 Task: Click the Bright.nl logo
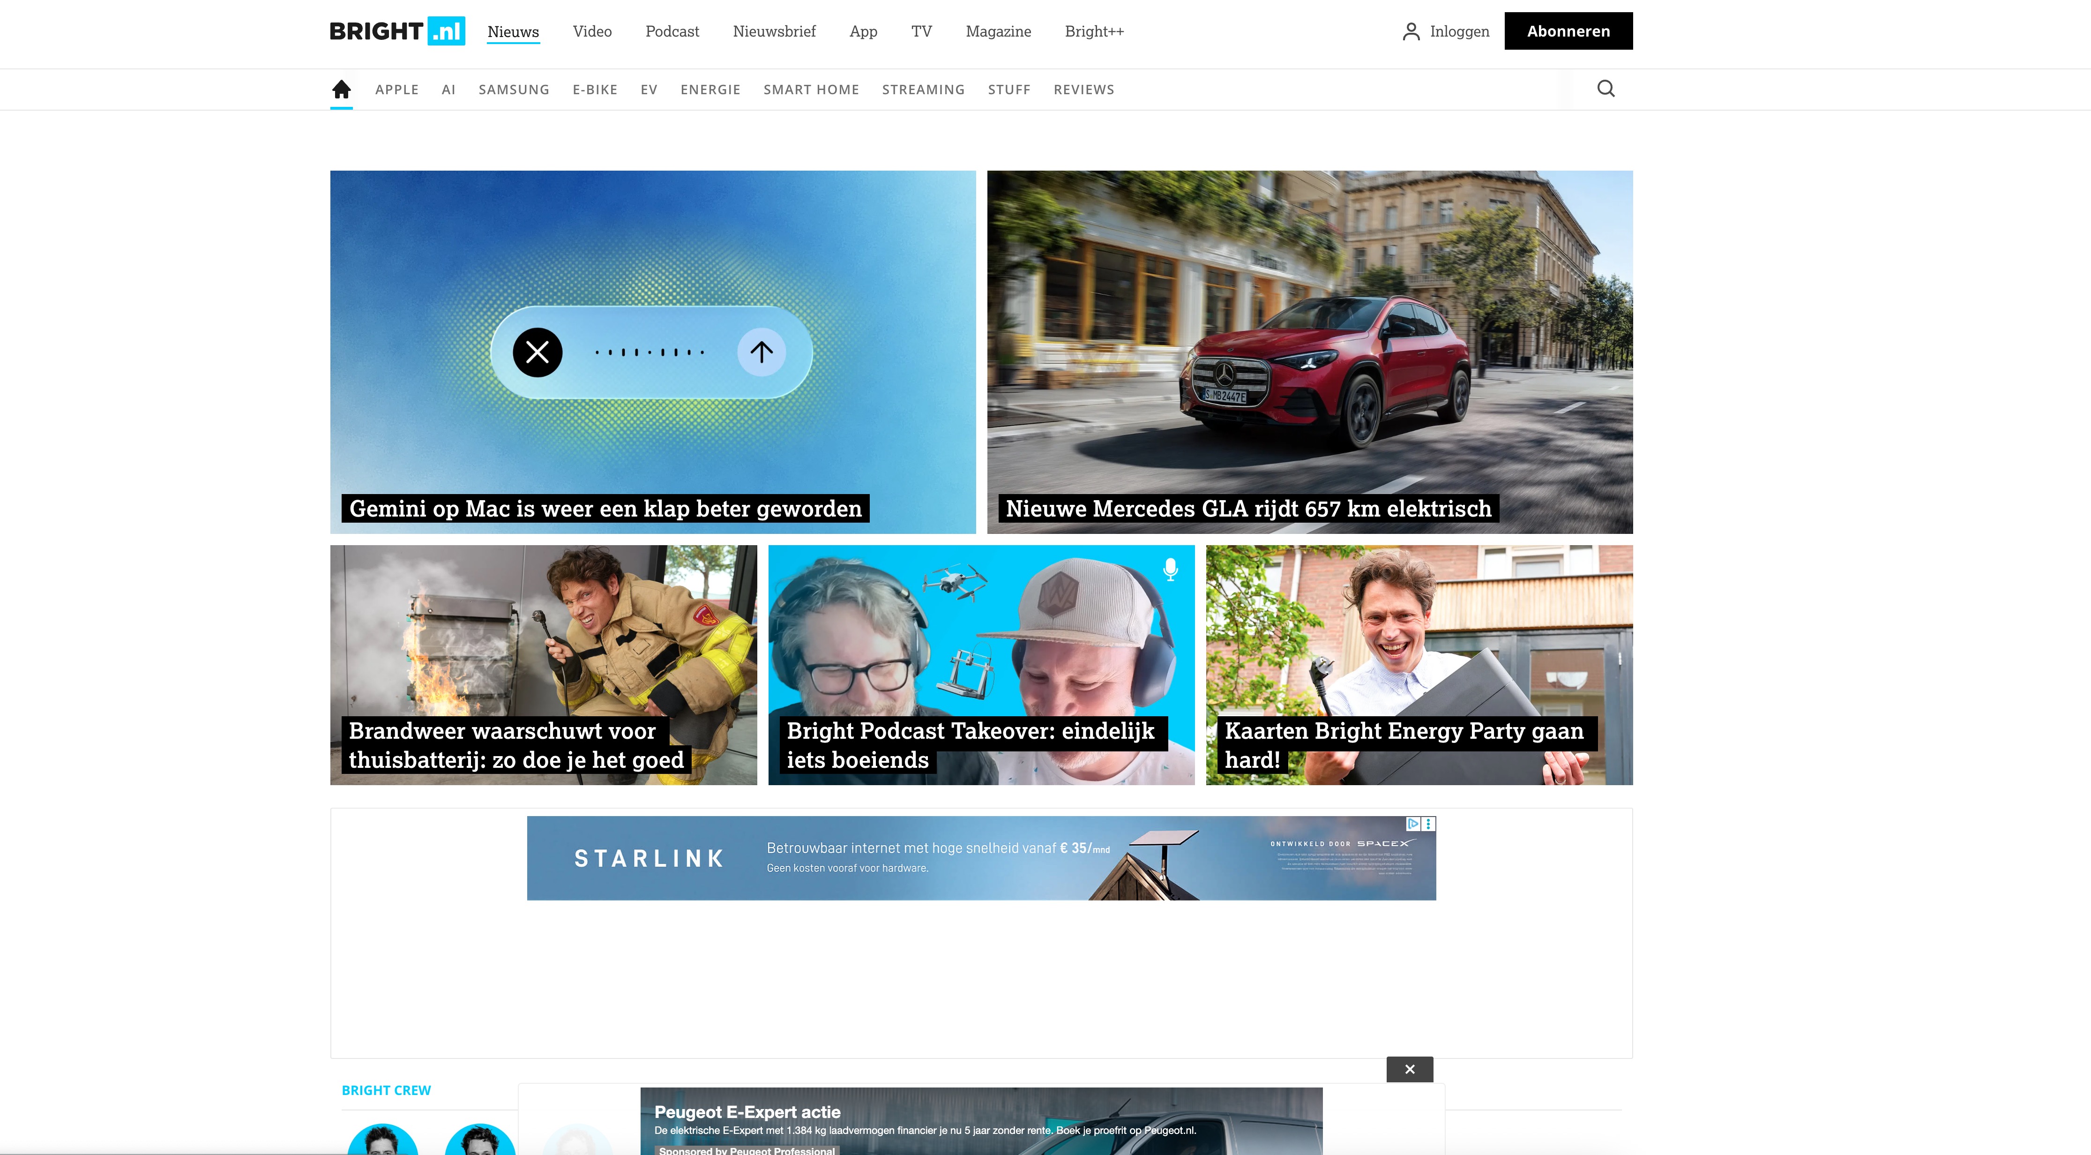(397, 31)
